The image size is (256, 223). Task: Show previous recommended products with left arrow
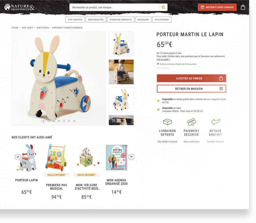click(x=18, y=157)
